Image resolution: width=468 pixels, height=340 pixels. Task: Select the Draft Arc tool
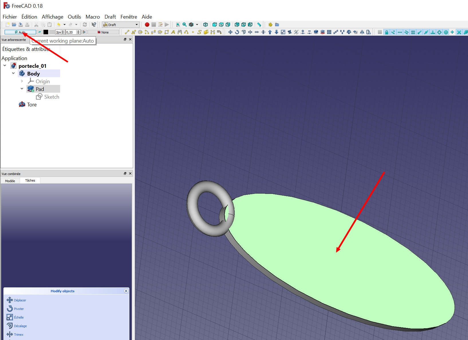pos(147,32)
